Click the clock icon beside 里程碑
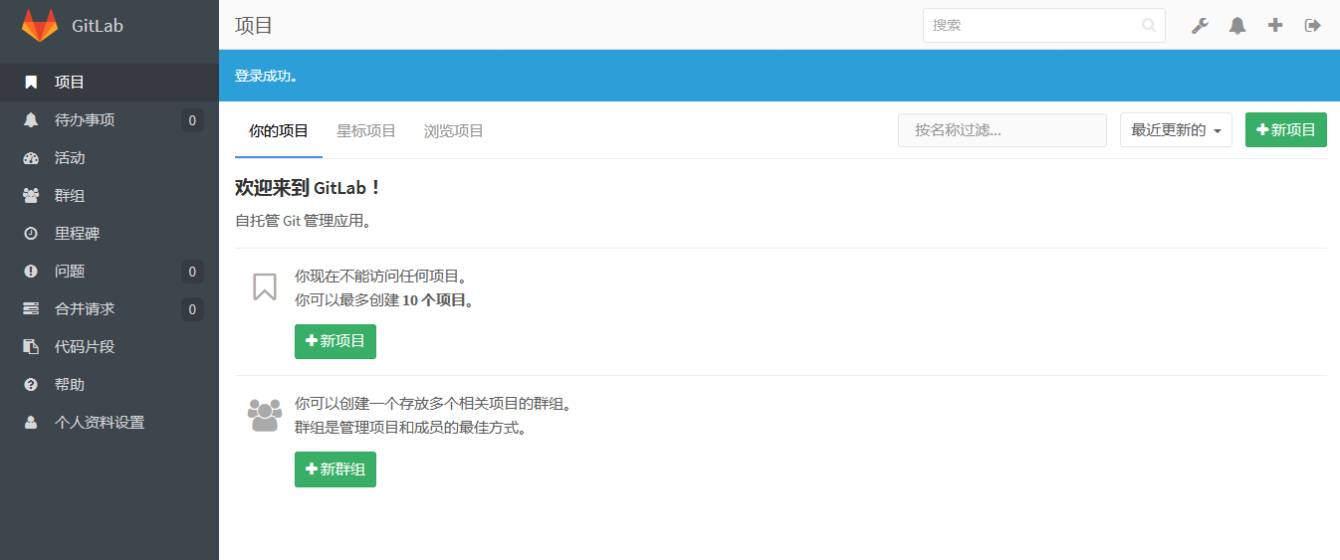 [x=31, y=234]
